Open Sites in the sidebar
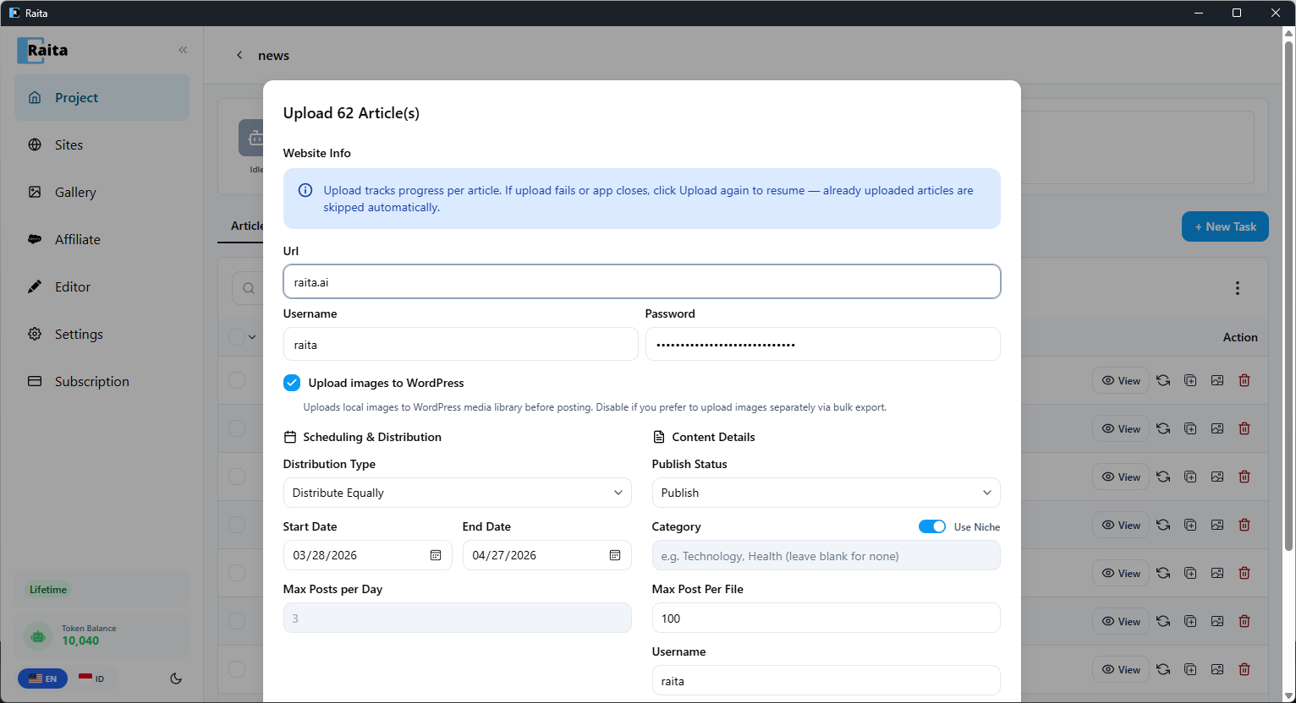Screen dimensions: 1296x703 point(102,144)
